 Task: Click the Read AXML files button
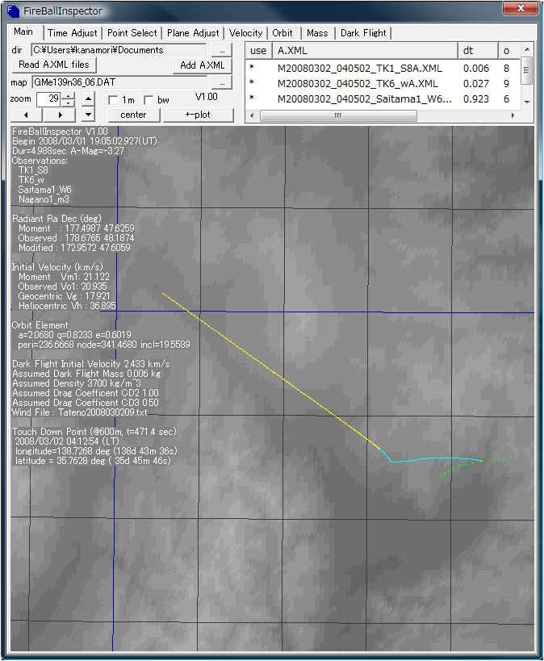[55, 65]
